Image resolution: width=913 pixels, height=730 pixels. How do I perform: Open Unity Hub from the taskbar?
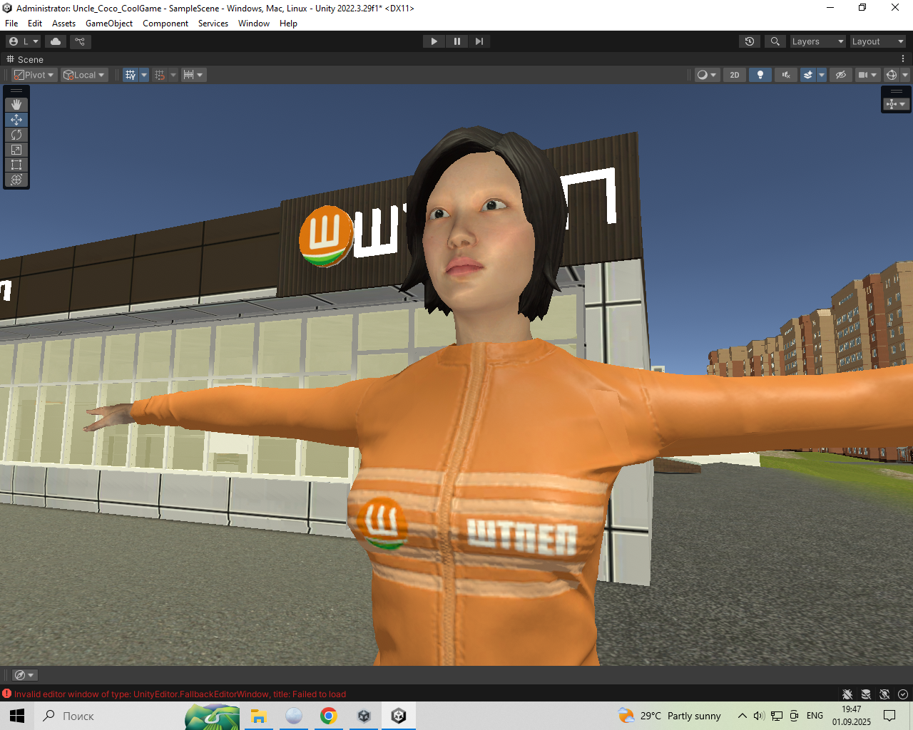click(x=364, y=716)
